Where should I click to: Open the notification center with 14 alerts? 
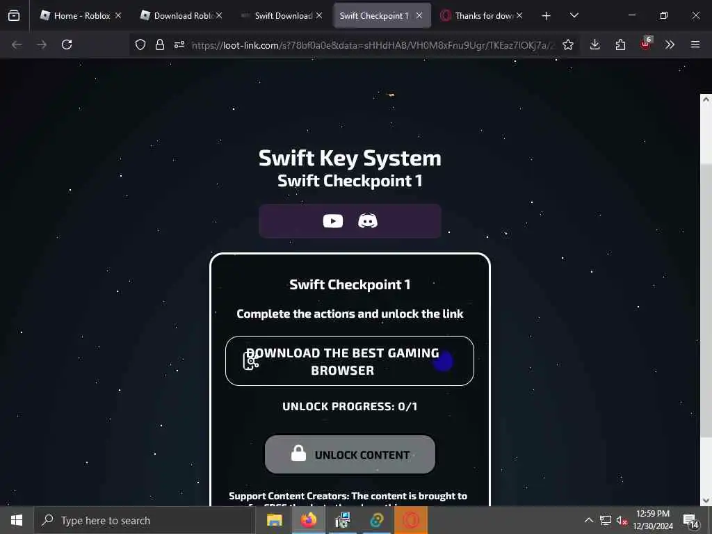coord(690,521)
